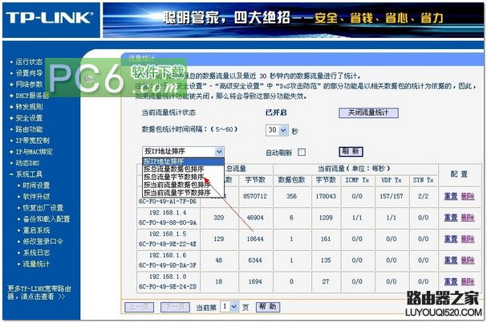Open 设置向导 in the sidebar
Screen dimensions: 487x323
[29, 73]
